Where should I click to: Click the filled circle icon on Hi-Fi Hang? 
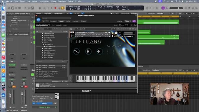(x=99, y=51)
